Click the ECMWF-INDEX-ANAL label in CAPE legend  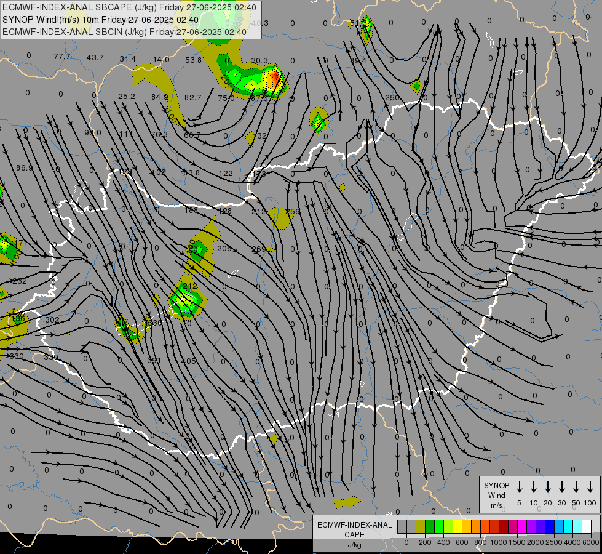click(x=354, y=525)
